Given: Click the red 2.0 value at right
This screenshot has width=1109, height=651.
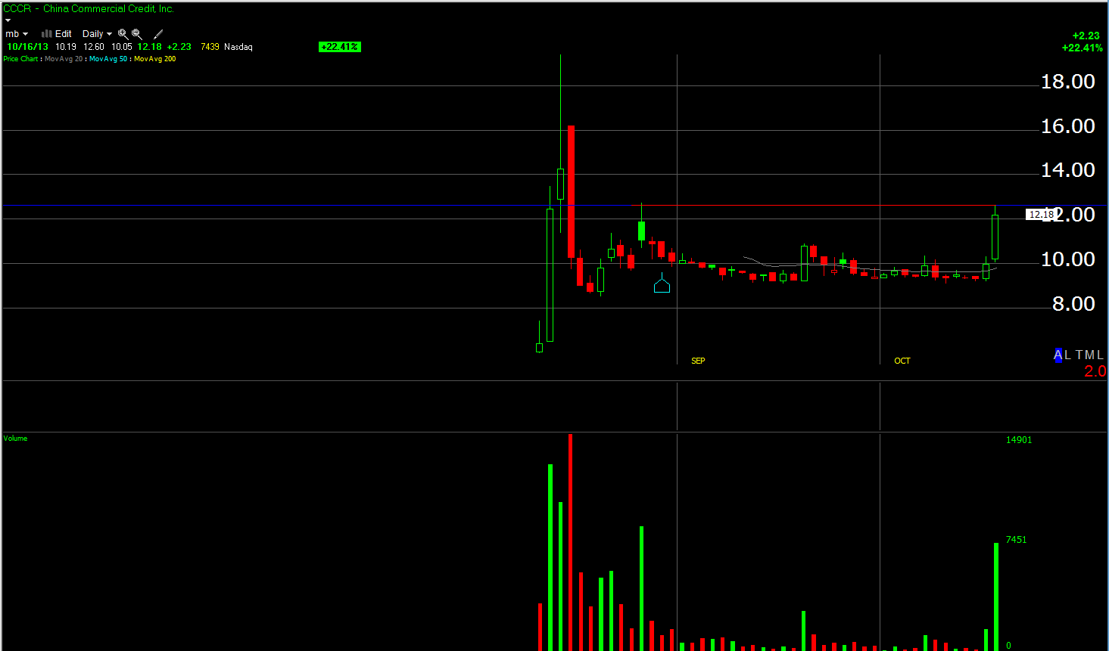Looking at the screenshot, I should point(1095,371).
